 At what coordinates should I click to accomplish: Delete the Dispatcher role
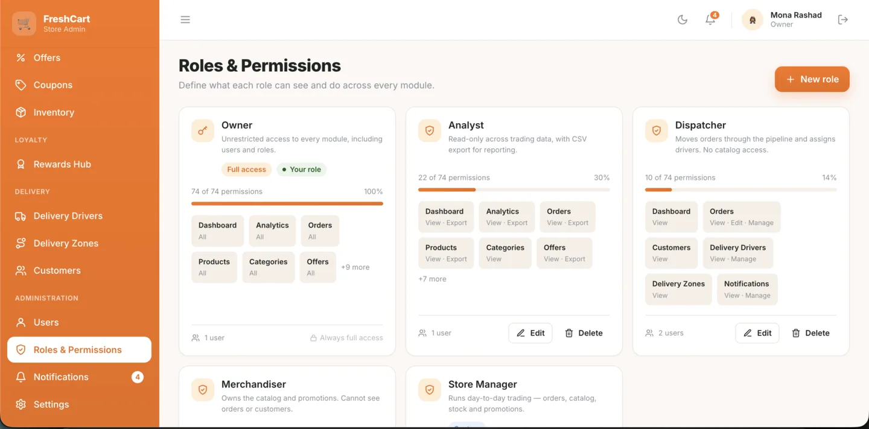click(810, 333)
